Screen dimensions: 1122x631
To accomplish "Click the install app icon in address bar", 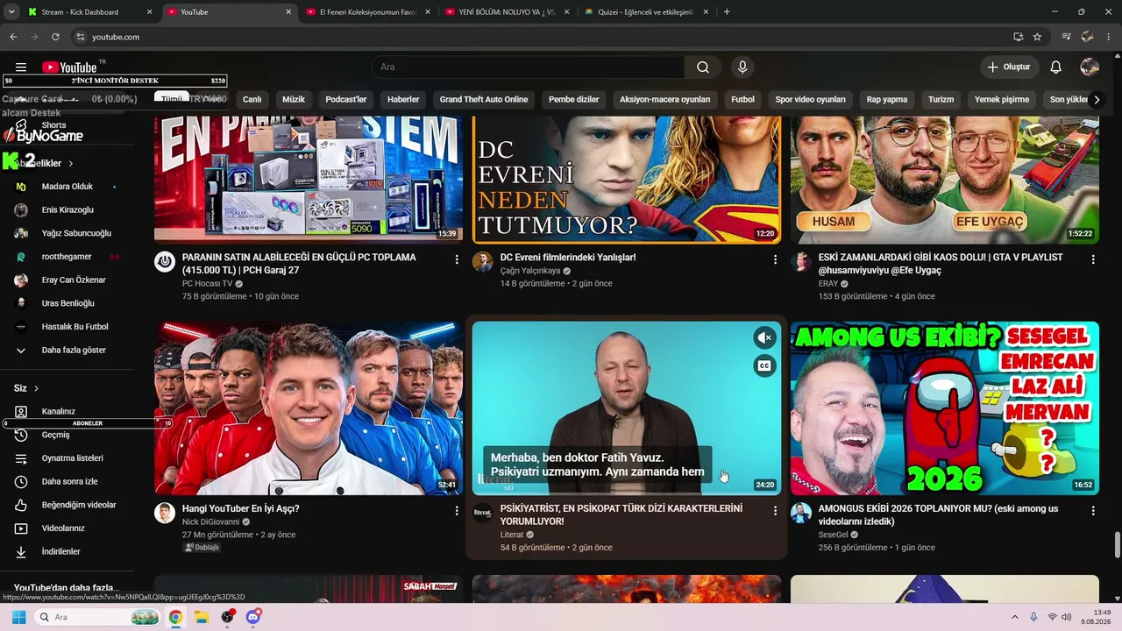I will tap(1018, 37).
